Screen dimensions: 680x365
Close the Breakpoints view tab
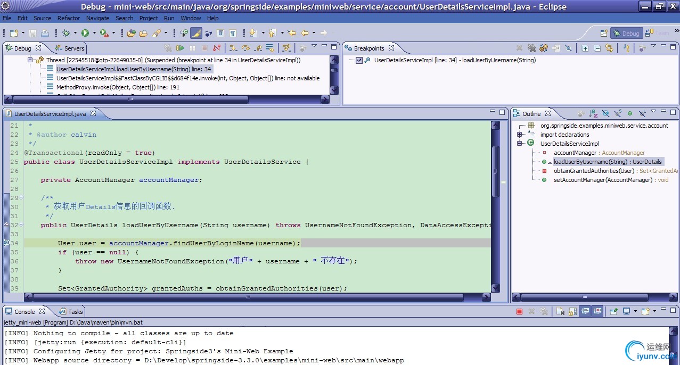click(391, 48)
